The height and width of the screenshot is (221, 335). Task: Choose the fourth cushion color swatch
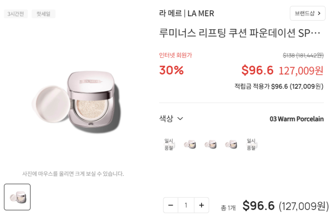coord(231,144)
